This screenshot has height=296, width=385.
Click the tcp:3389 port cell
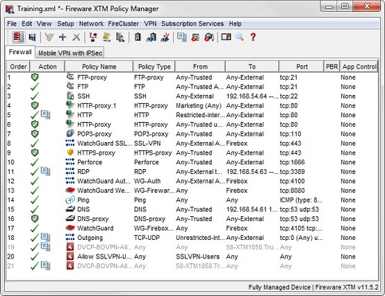tap(292, 172)
